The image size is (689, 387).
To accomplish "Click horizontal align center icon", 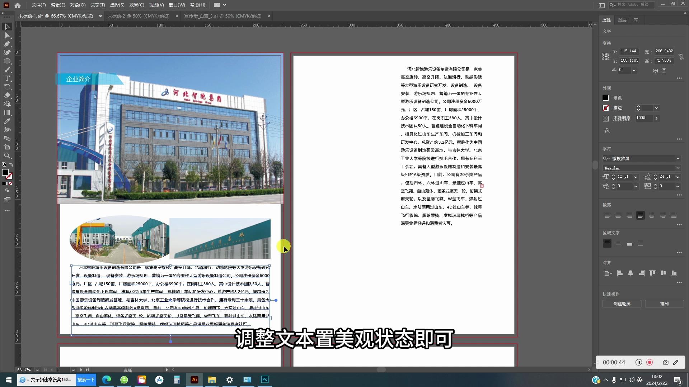I will (631, 273).
